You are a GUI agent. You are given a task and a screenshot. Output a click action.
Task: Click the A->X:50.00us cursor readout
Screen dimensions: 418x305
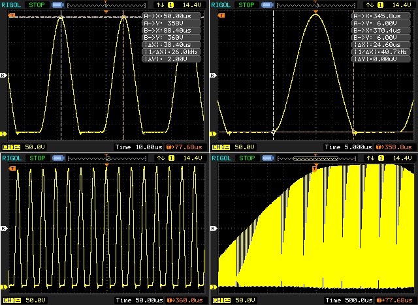171,16
